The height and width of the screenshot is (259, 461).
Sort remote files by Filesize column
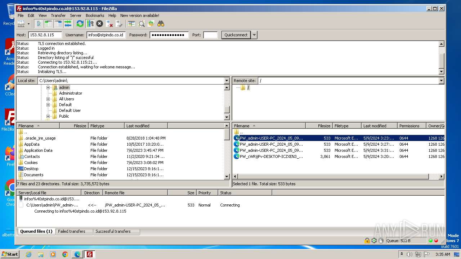point(319,126)
